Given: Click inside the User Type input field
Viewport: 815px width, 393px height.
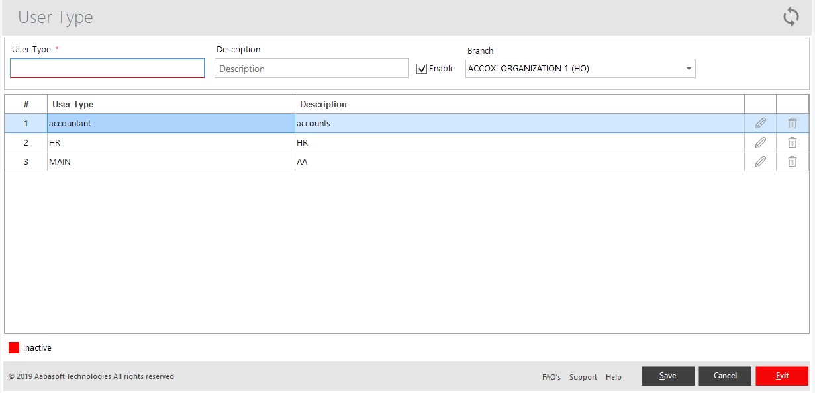Looking at the screenshot, I should (107, 67).
